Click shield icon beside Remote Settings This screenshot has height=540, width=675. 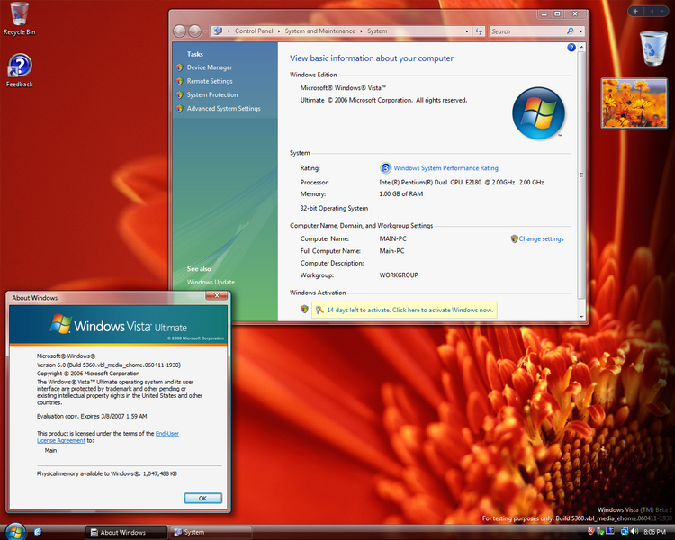click(179, 81)
